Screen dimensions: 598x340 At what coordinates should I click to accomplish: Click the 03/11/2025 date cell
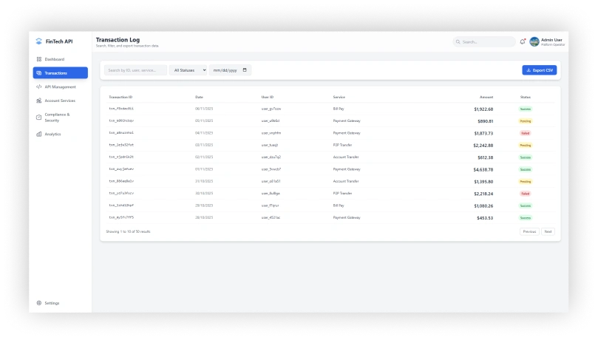point(204,145)
